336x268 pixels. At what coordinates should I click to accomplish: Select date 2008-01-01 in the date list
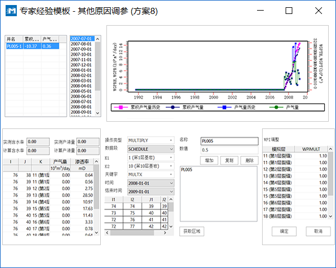(82, 70)
